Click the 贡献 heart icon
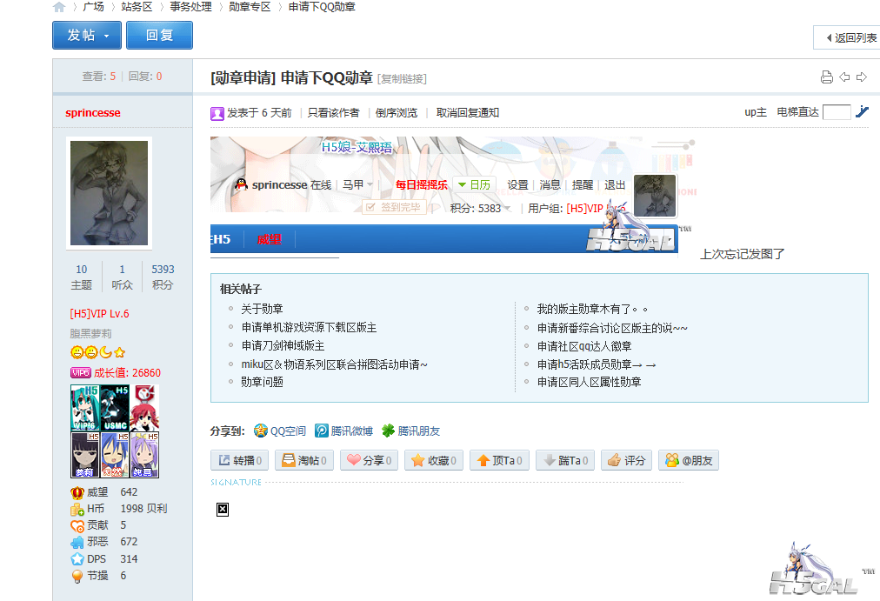 click(x=77, y=526)
